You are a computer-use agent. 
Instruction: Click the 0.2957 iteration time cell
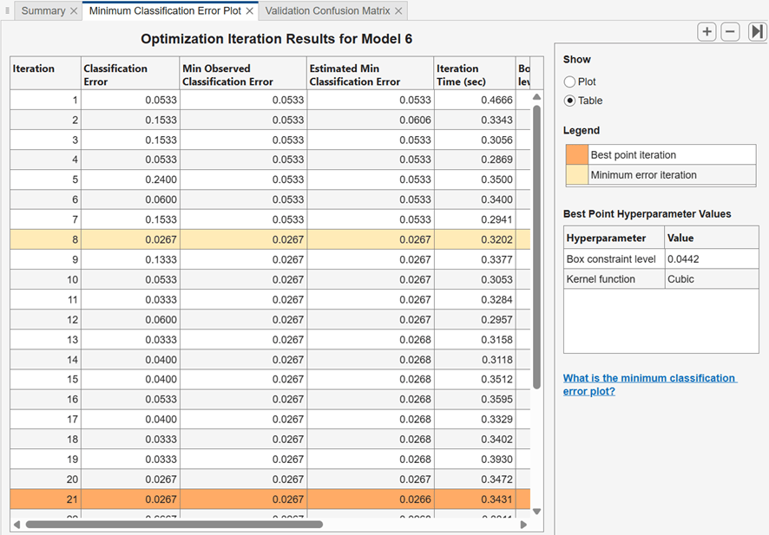475,320
